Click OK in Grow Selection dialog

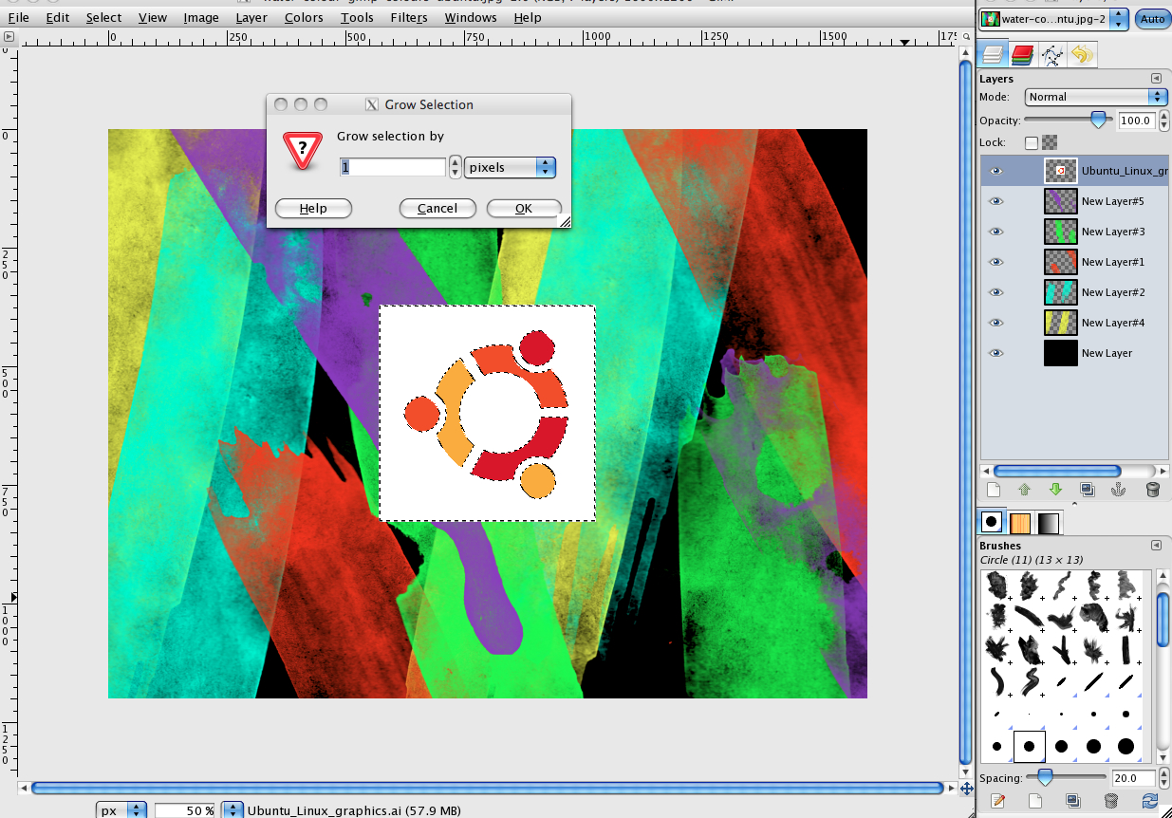tap(524, 209)
